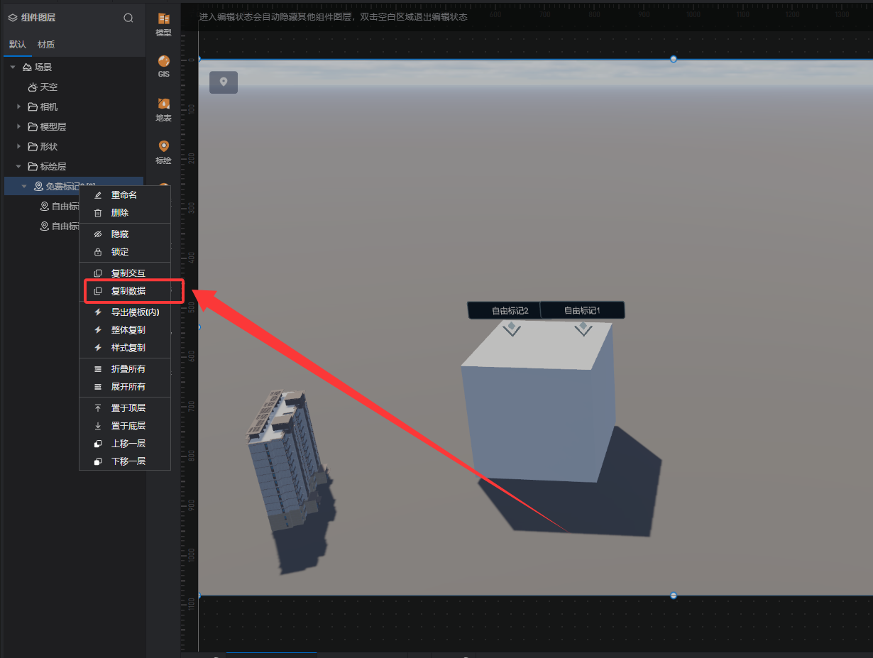Screen dimensions: 873x658
Task: Click the 组件图层 panel title
Action: [x=38, y=18]
